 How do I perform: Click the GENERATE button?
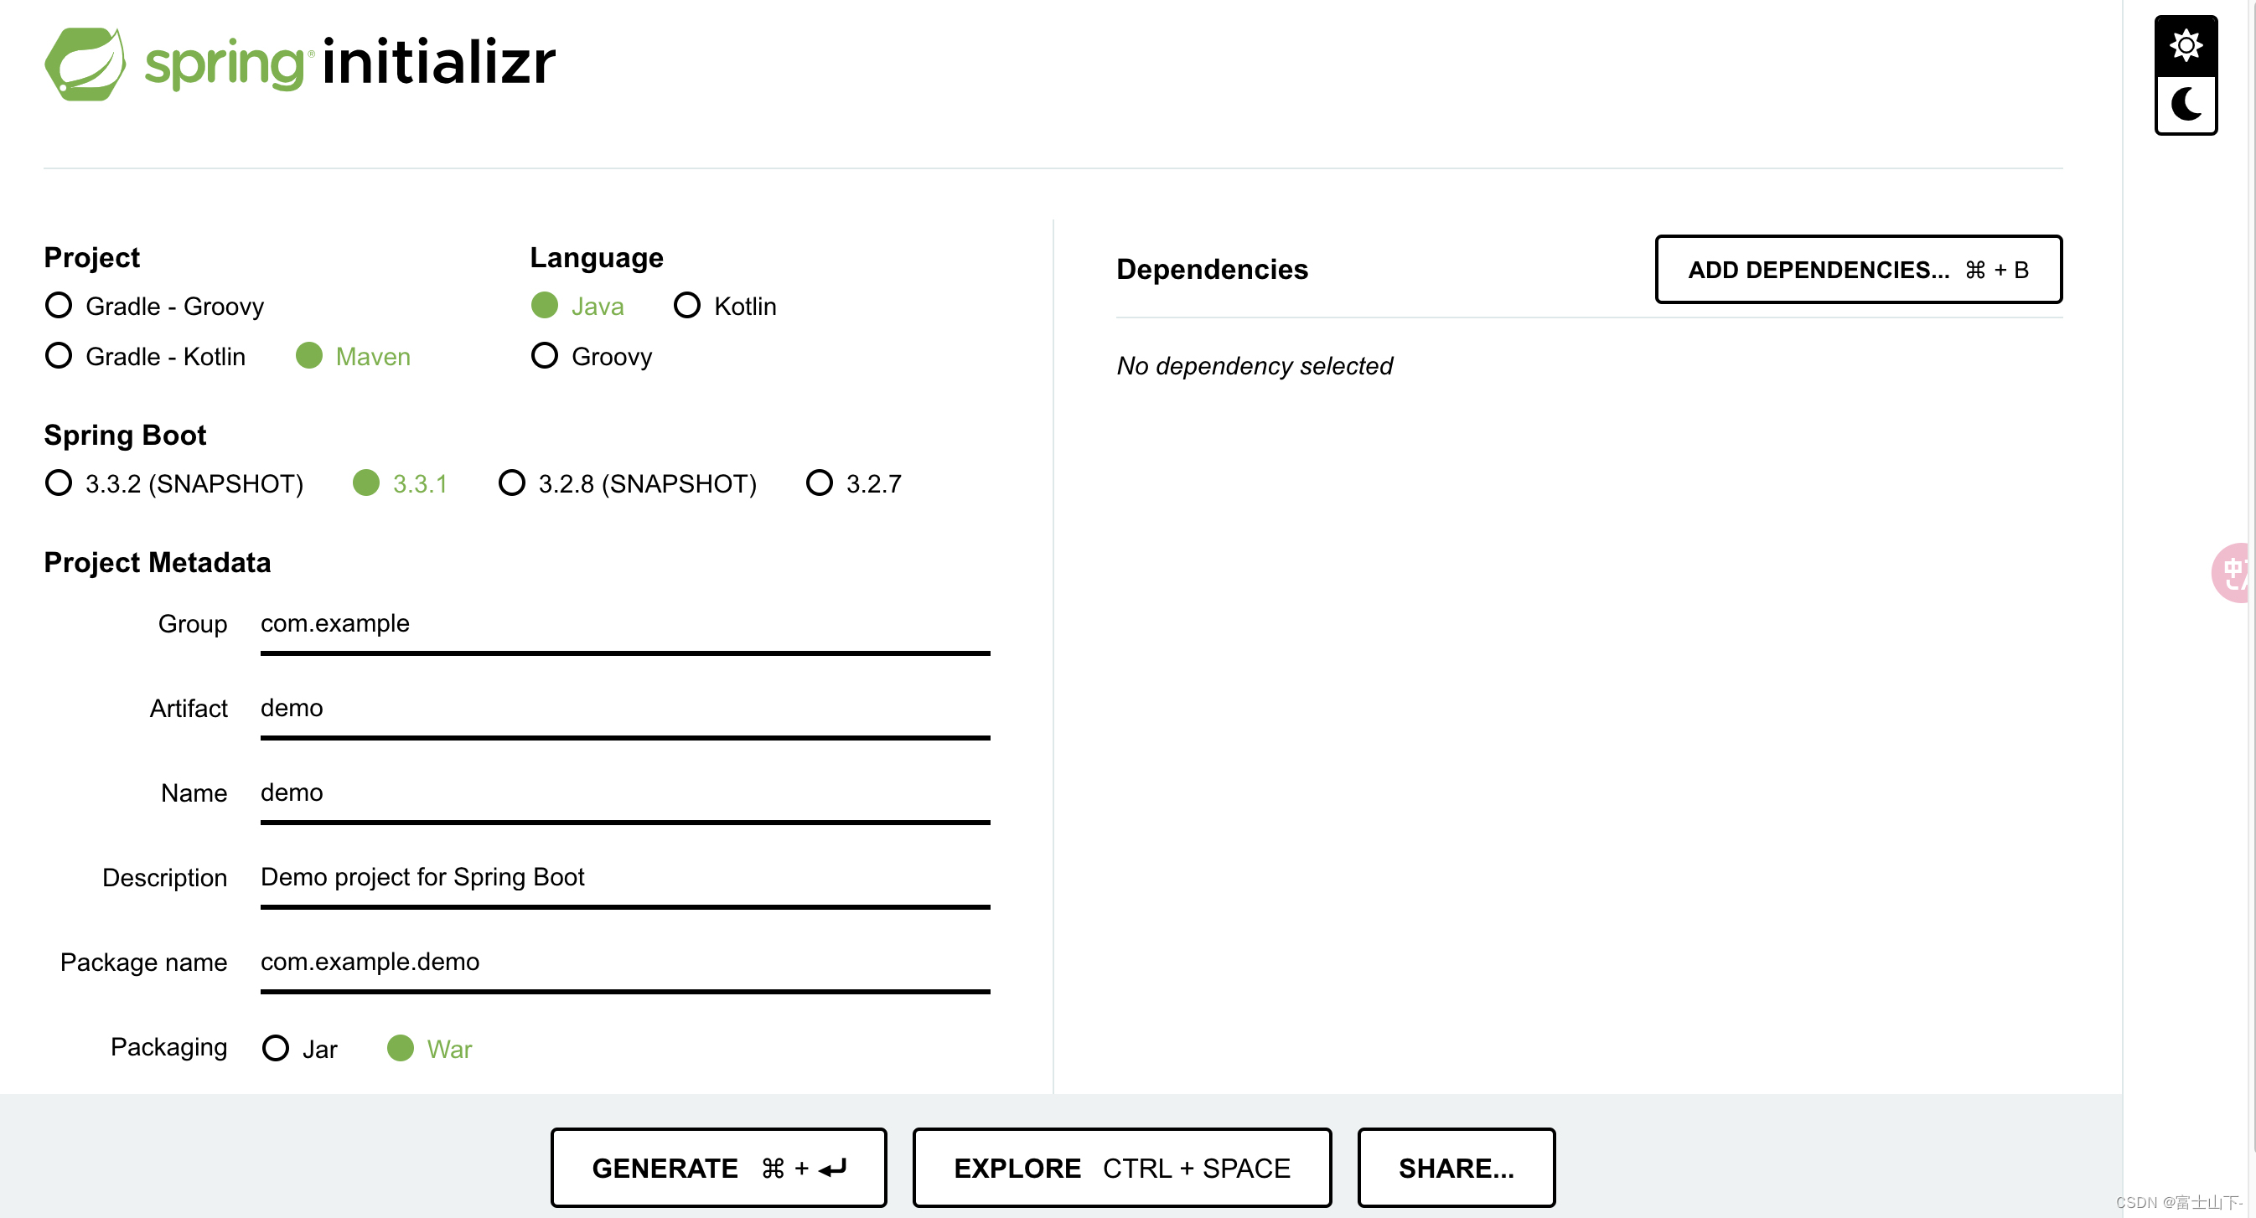click(x=718, y=1167)
